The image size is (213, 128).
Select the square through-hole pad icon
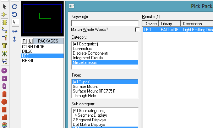(x=4, y=78)
